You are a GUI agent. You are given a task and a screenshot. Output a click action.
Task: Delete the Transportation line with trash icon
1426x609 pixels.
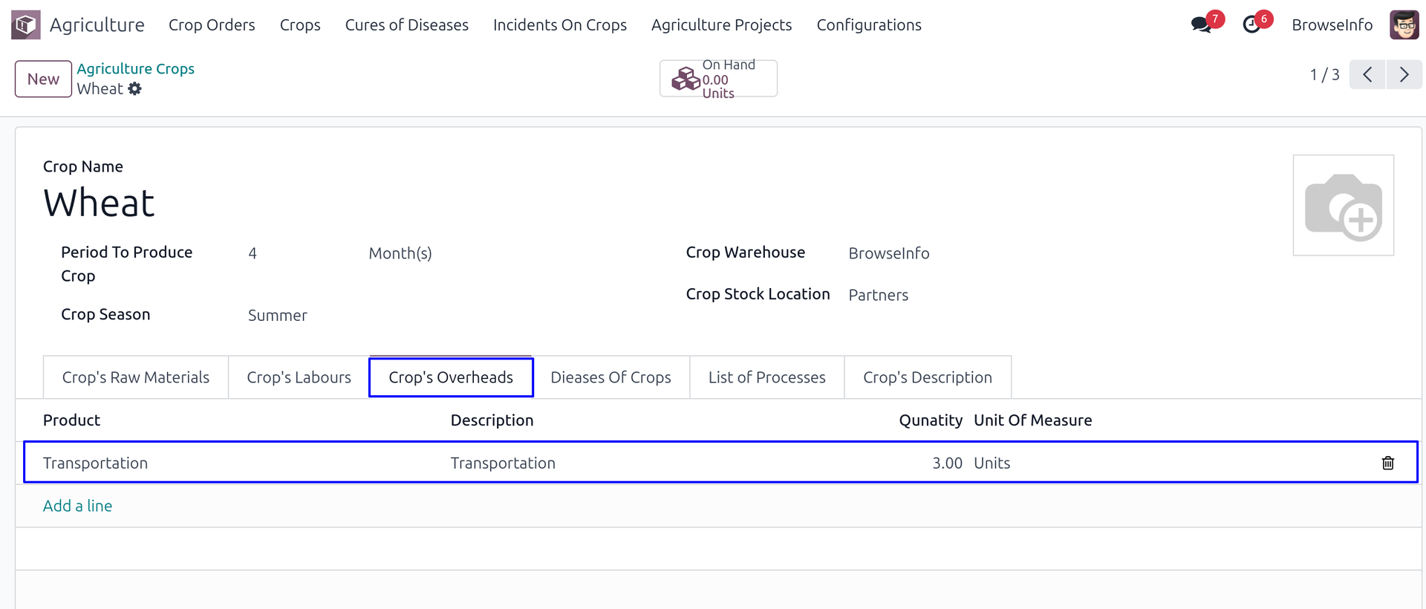(1387, 463)
